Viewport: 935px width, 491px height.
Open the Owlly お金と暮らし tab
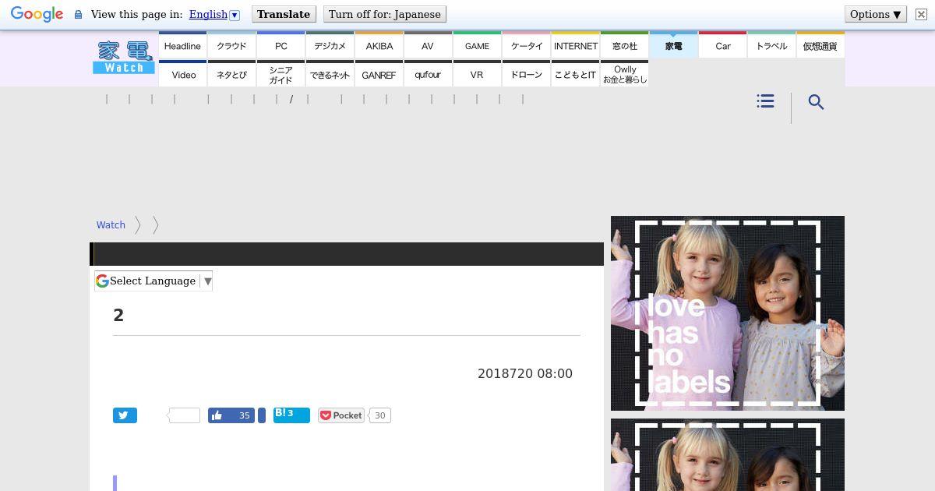coord(624,74)
